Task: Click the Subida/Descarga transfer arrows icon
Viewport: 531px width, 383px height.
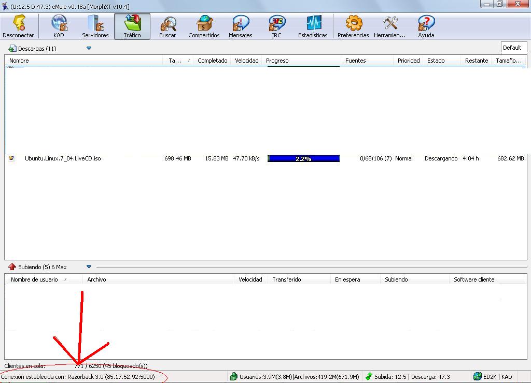Action: [369, 376]
